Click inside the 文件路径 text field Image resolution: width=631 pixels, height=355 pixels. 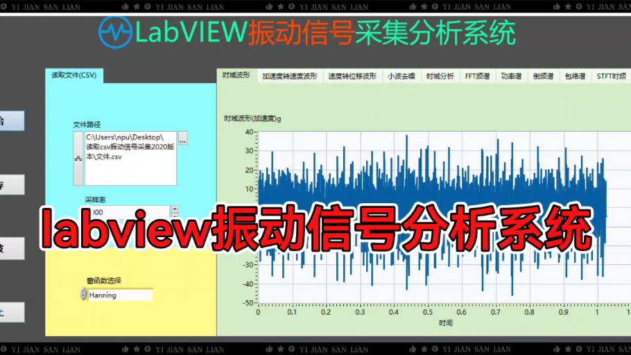pos(130,159)
